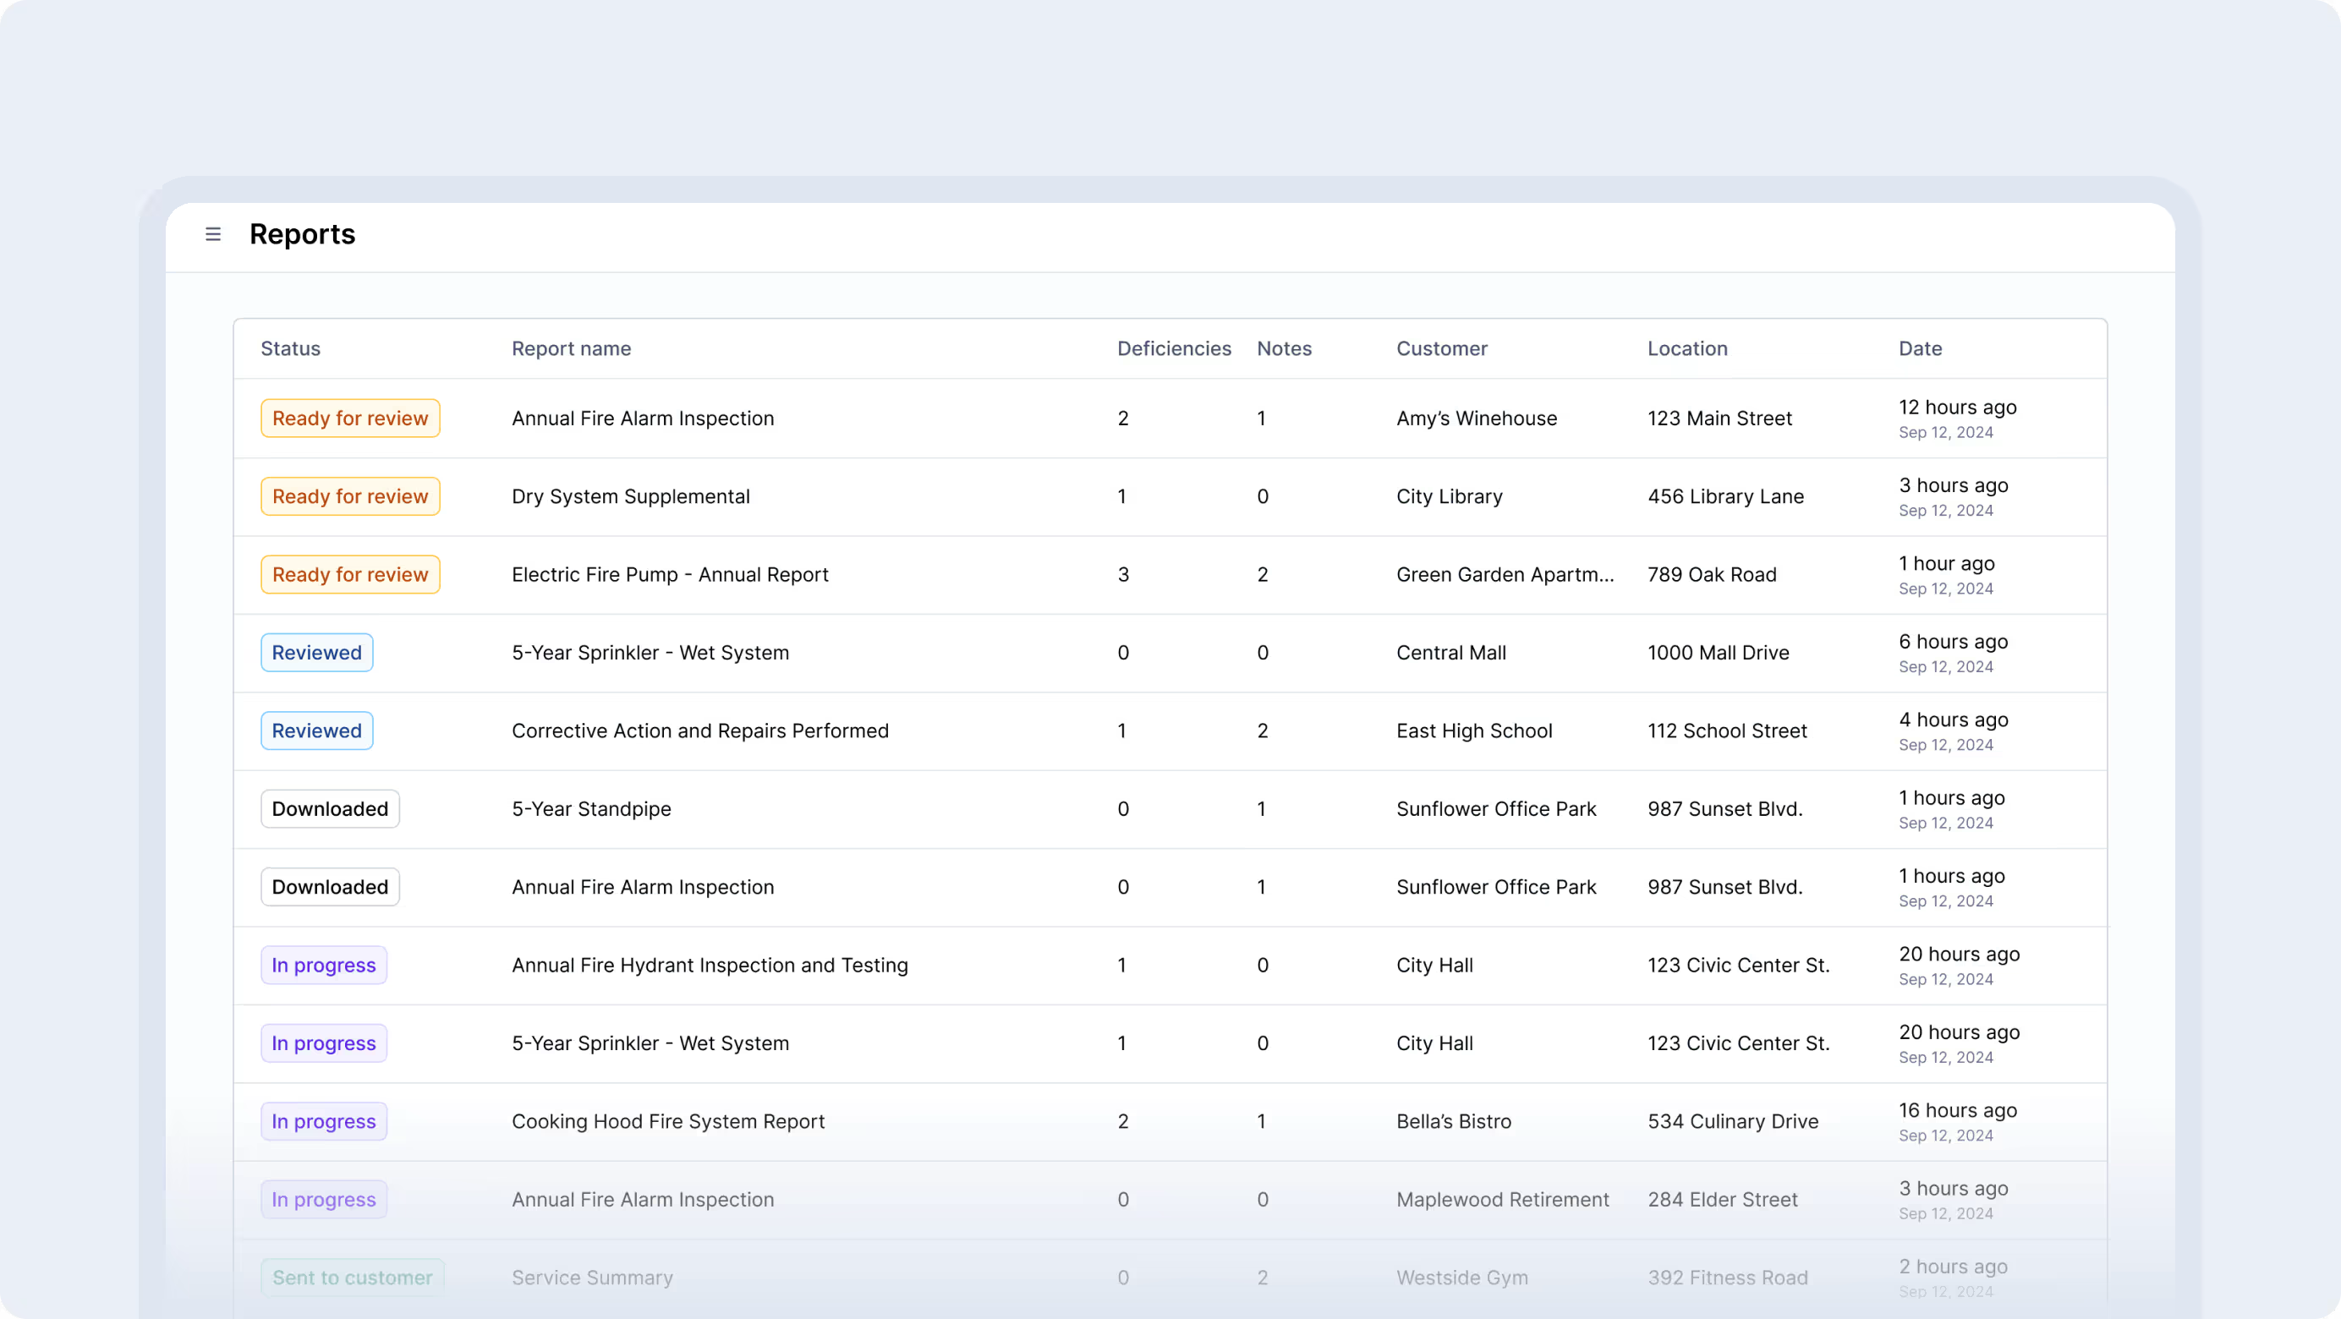Image resolution: width=2341 pixels, height=1319 pixels.
Task: Click Reviewed badge for Central Mall row
Action: [316, 653]
